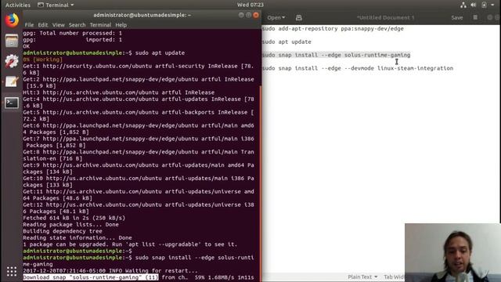This screenshot has height=282, width=501.
Task: Open the terminal Search menu
Action: point(77,25)
